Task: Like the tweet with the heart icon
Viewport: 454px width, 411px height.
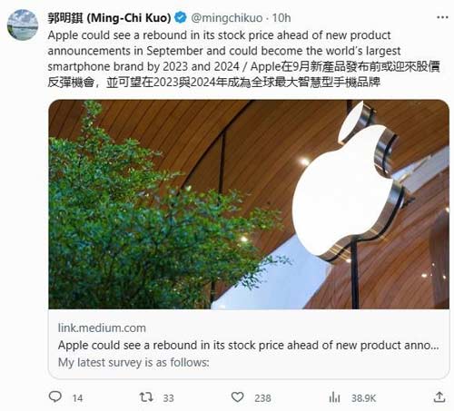Action: (237, 396)
